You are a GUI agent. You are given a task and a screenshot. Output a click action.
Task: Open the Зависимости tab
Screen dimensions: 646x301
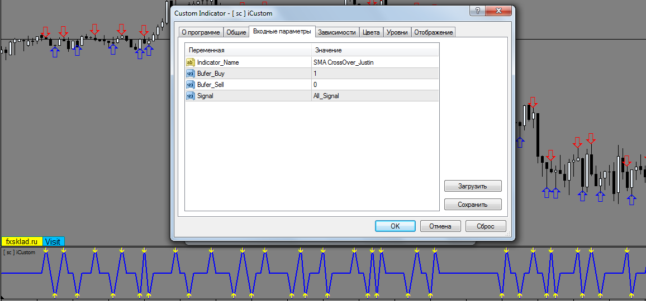point(337,32)
